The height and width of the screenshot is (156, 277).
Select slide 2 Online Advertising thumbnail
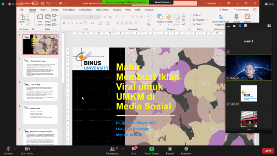click(x=40, y=68)
